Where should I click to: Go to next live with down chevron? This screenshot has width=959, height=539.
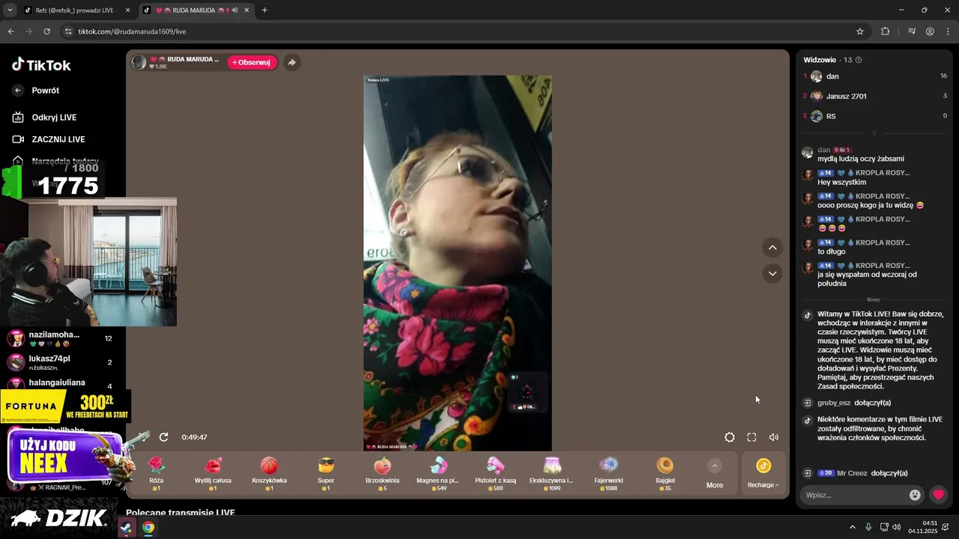(x=772, y=273)
